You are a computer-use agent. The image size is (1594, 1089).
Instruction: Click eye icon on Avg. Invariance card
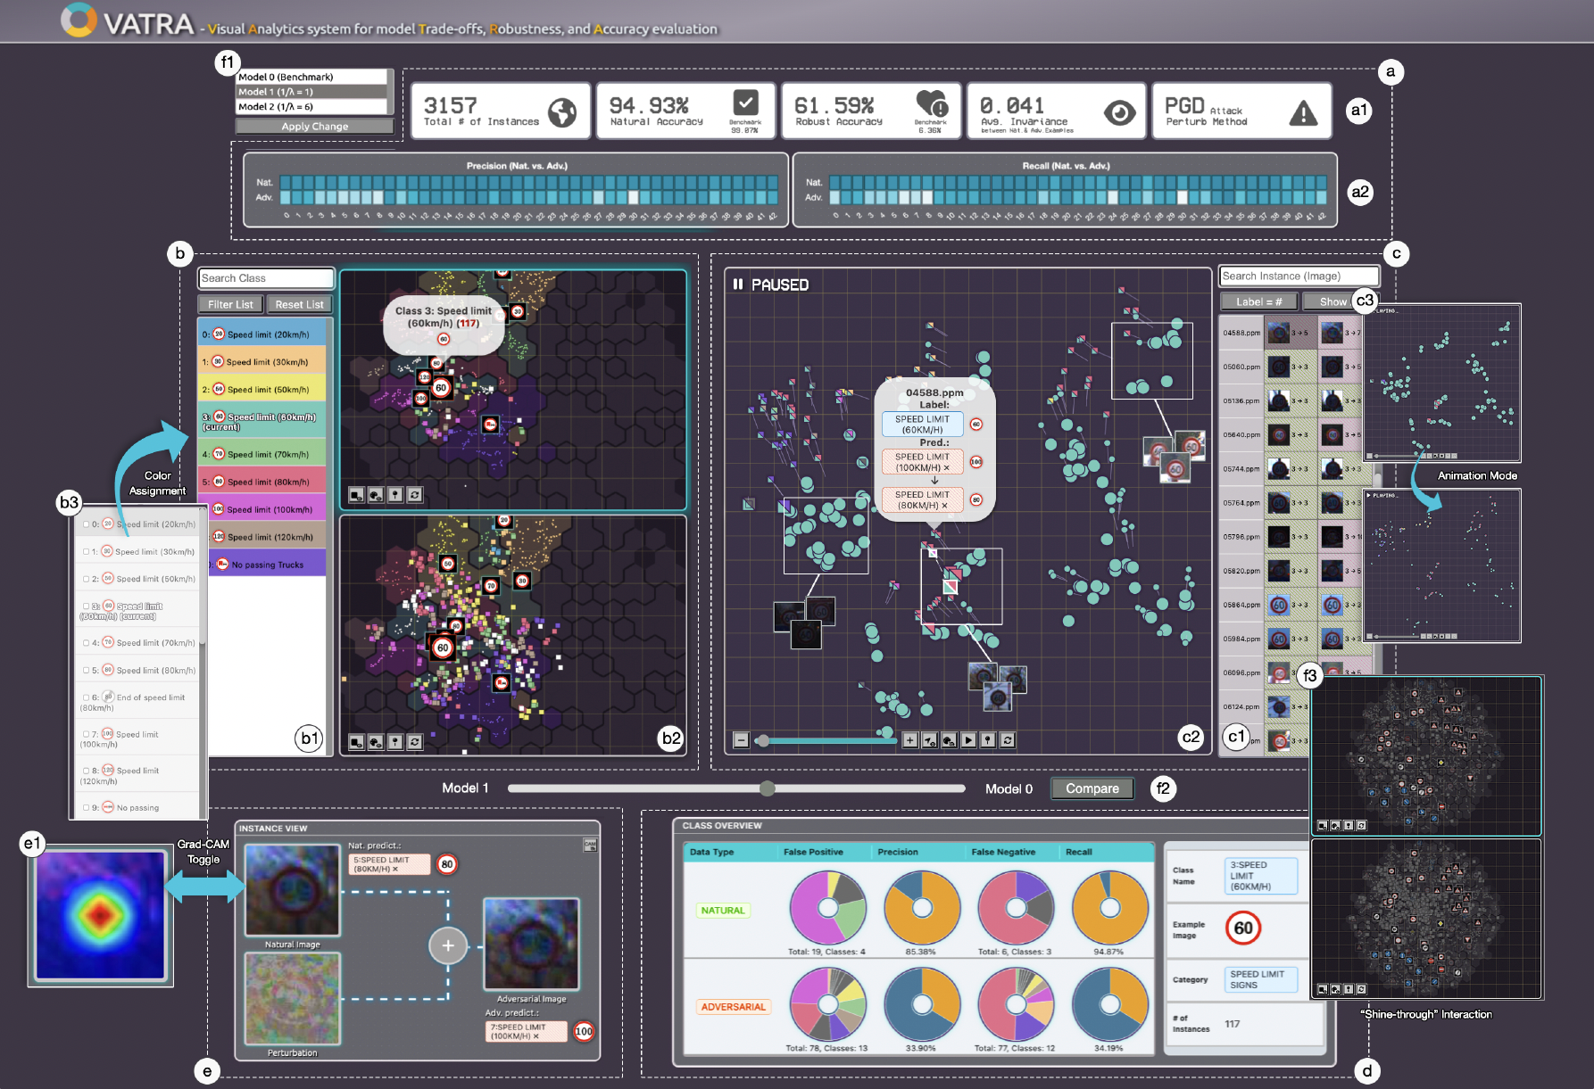click(1119, 112)
